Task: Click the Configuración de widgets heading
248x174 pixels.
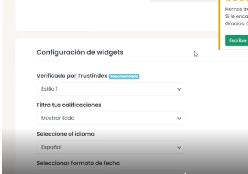Action: 80,52
